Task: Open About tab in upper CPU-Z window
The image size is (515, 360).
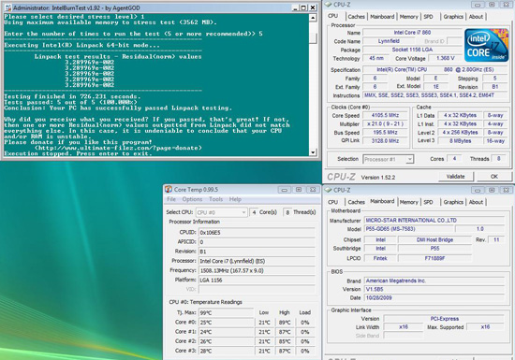Action: pos(476,17)
